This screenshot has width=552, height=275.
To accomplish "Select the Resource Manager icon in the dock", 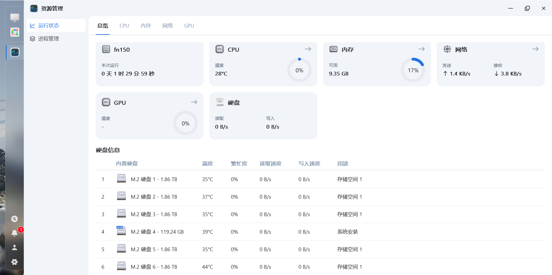I will [15, 52].
